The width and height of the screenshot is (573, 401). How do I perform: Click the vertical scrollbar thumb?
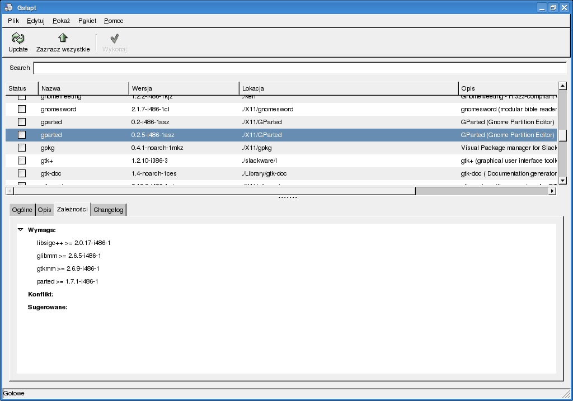[x=563, y=135]
